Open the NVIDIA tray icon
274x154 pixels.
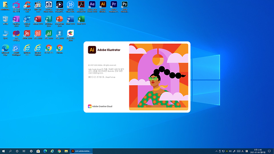click(x=227, y=151)
